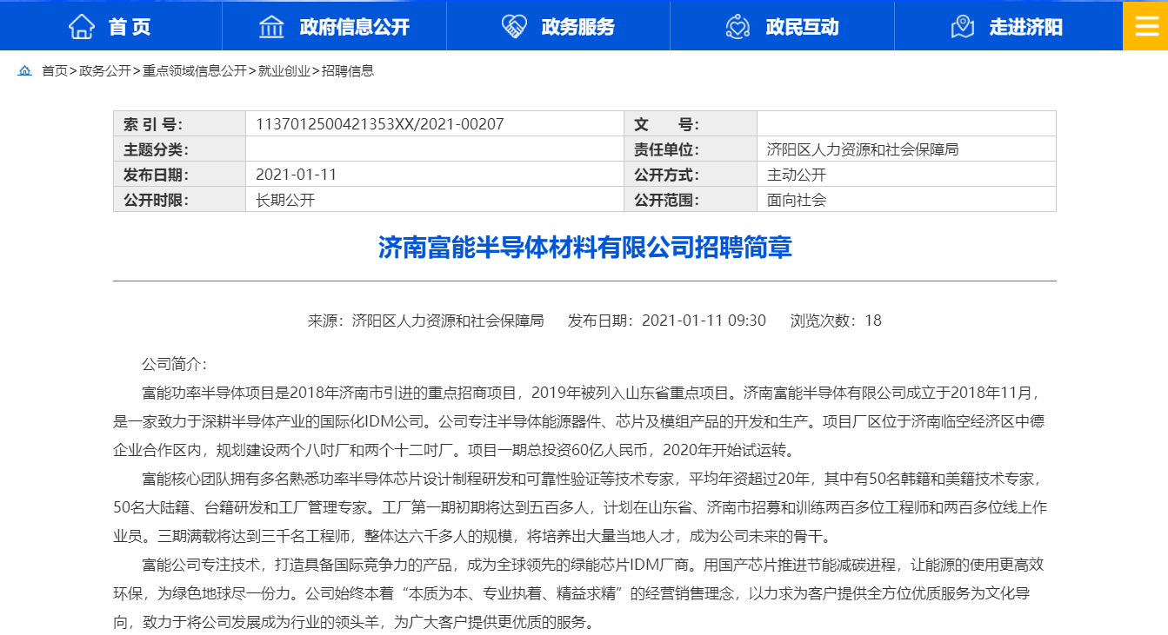Click the article title 济南富能半导体材料有限公司招聘简章
The width and height of the screenshot is (1168, 635).
[584, 248]
